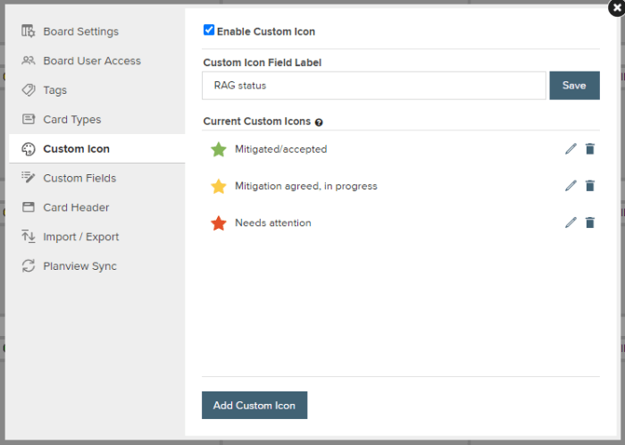Click the red star icon
The height and width of the screenshot is (445, 625).
click(x=219, y=222)
